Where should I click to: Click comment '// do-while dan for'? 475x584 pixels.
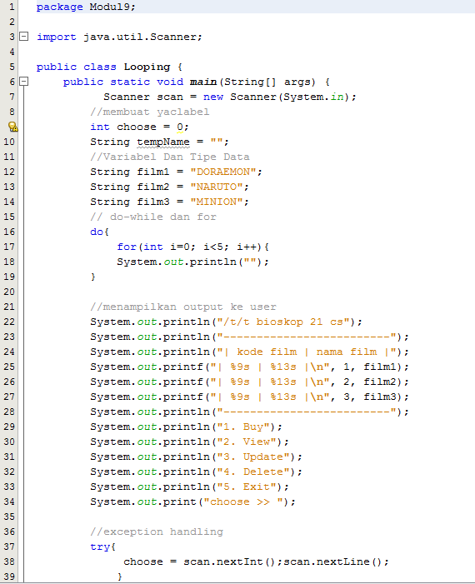click(x=152, y=217)
